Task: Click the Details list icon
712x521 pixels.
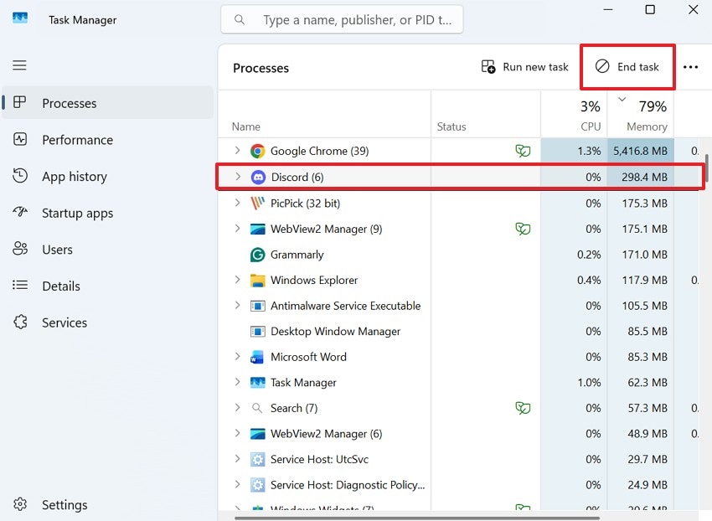Action: 20,285
